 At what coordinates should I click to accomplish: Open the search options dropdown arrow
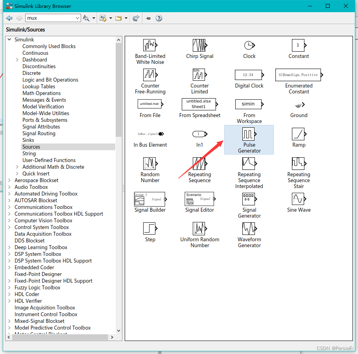pos(94,18)
